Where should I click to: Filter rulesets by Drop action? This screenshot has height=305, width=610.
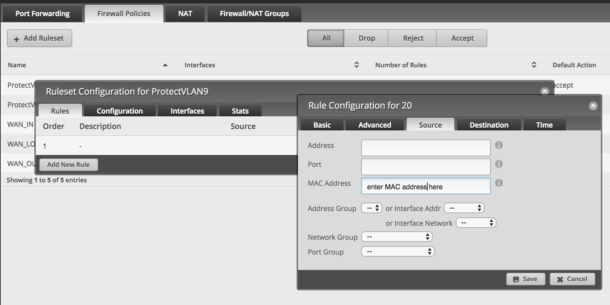(x=366, y=38)
